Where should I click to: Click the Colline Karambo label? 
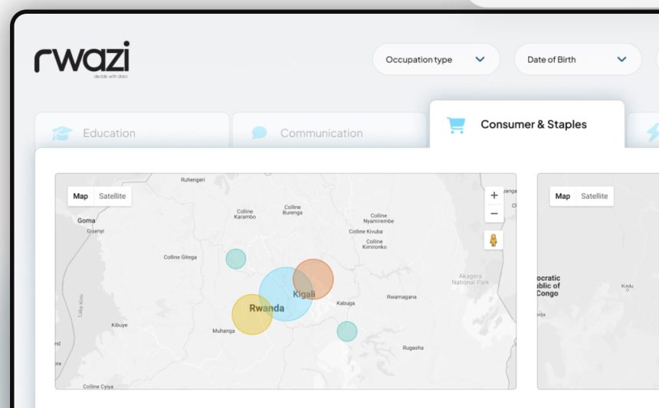245,214
